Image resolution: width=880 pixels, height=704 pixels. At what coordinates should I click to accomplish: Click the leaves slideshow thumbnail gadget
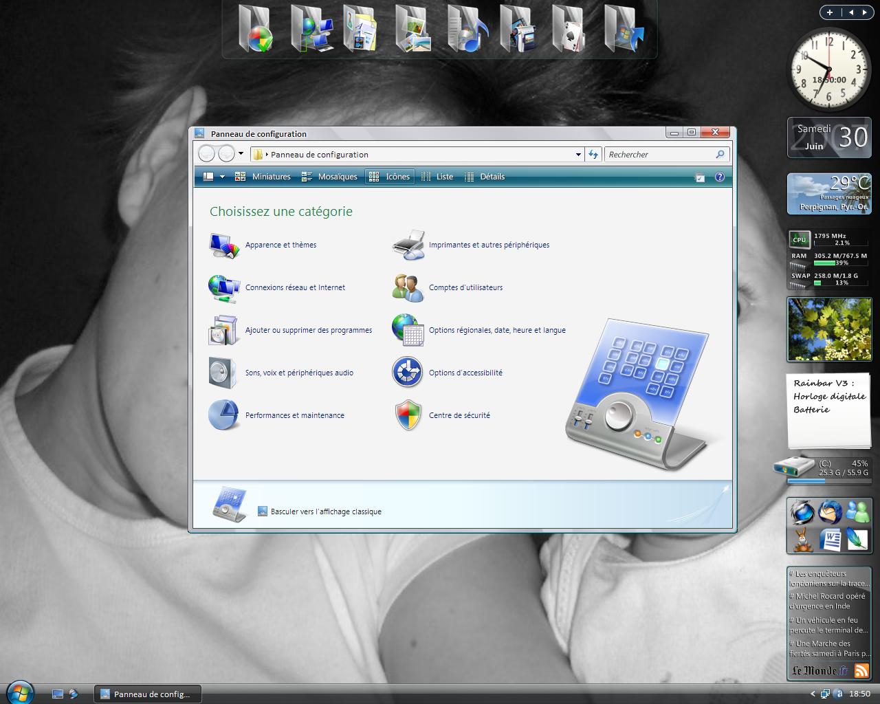coord(829,329)
